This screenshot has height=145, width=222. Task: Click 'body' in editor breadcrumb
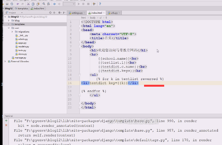pos(93,18)
